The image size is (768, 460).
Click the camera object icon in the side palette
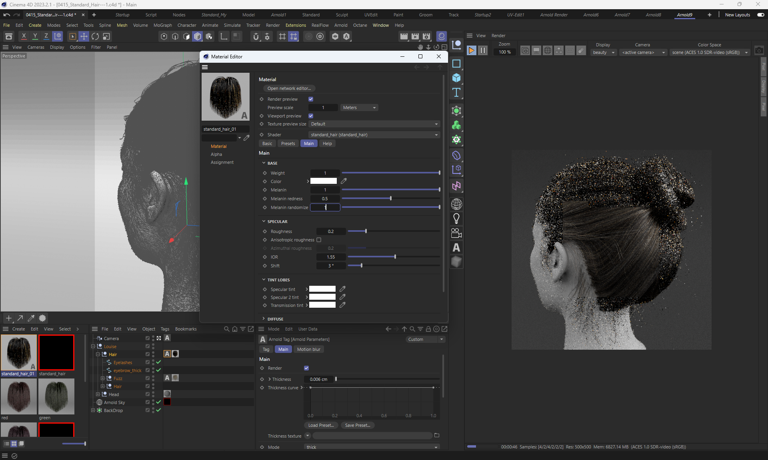pos(456,233)
